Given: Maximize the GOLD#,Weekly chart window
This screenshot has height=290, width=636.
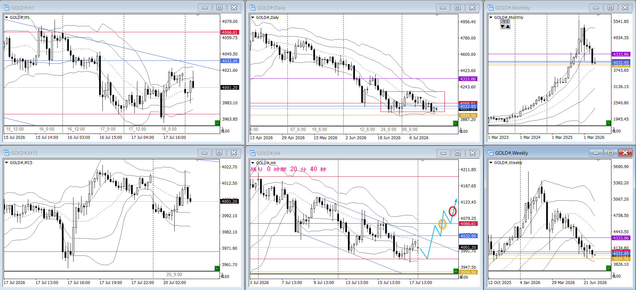Looking at the screenshot, I should point(610,153).
